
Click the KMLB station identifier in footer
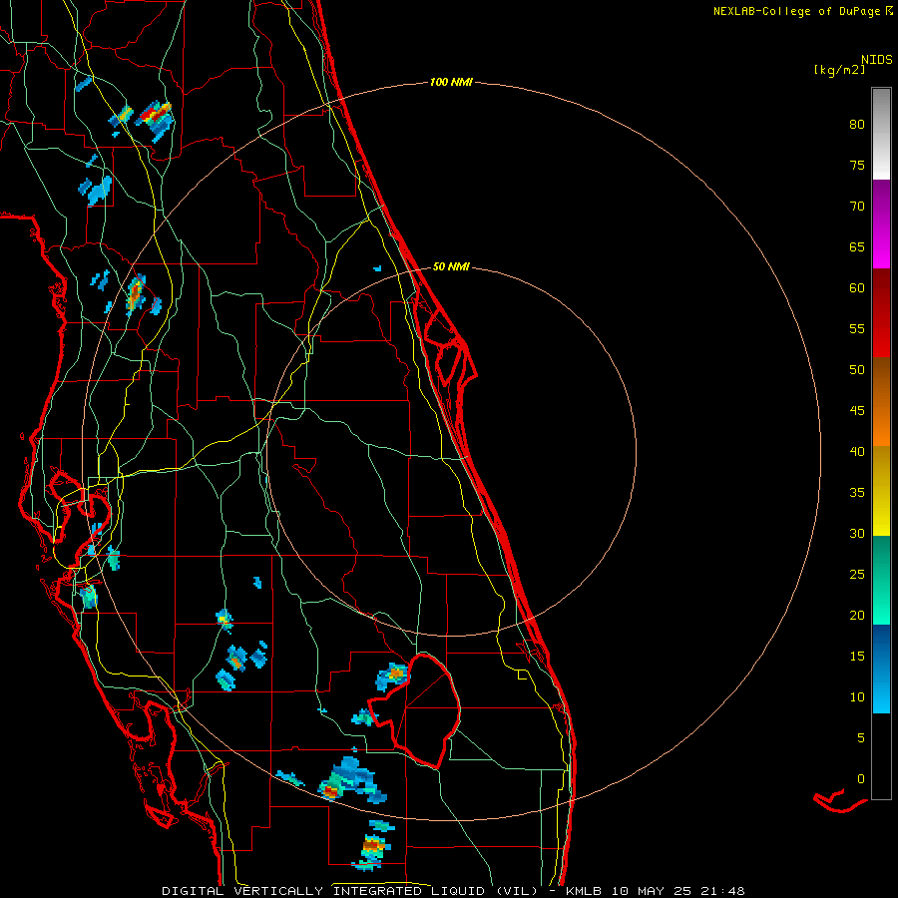(586, 891)
